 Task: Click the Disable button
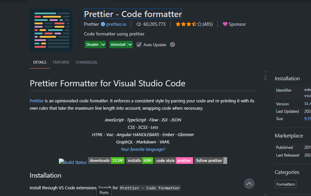pyautogui.click(x=93, y=44)
